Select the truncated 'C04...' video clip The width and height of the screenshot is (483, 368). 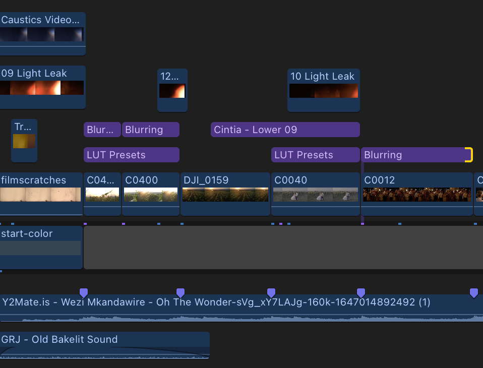[x=102, y=194]
